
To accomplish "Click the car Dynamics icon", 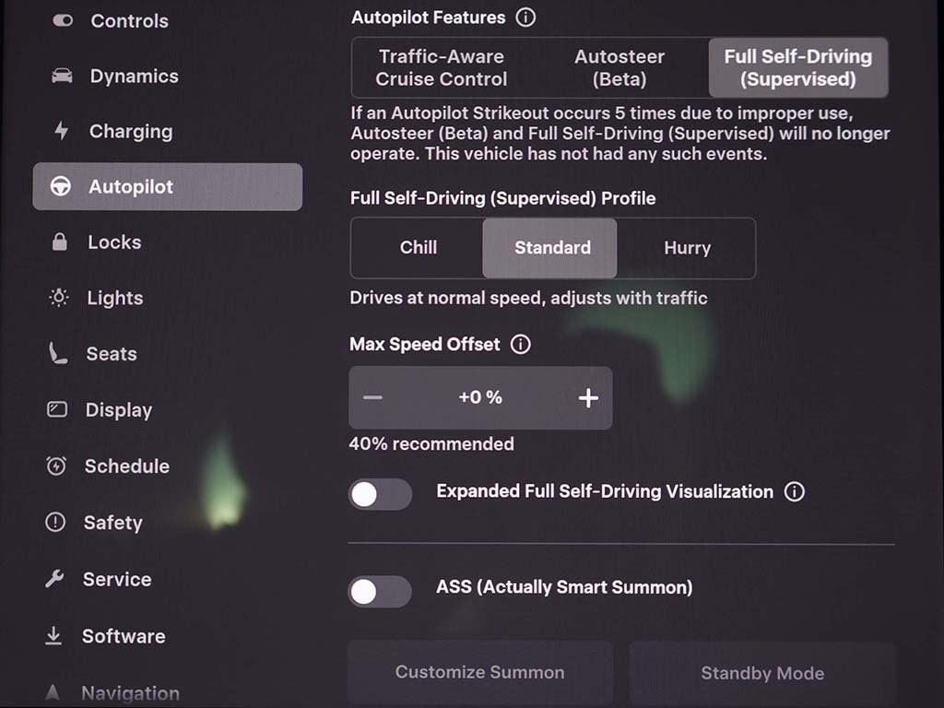I will [62, 77].
